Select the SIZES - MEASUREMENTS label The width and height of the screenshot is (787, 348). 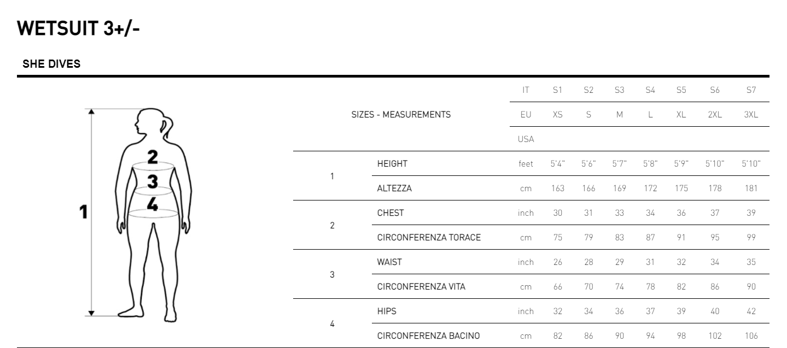click(x=401, y=114)
